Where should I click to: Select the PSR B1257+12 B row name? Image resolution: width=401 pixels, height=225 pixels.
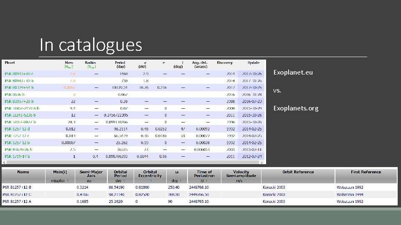click(17, 187)
